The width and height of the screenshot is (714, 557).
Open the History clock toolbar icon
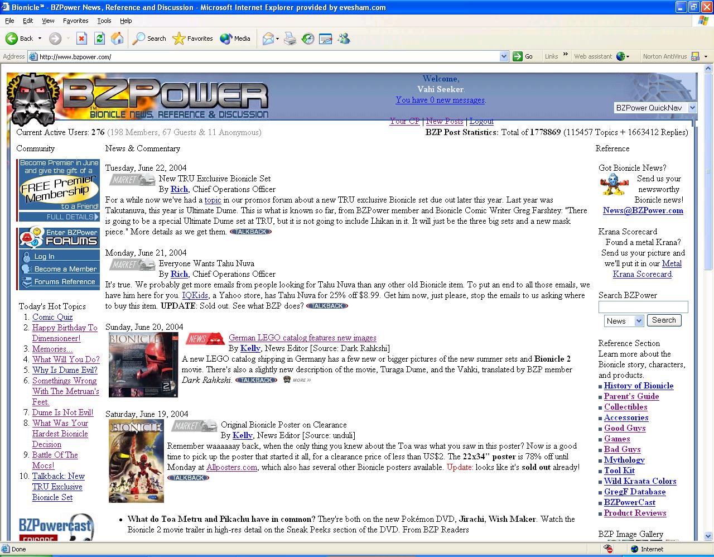(x=307, y=39)
